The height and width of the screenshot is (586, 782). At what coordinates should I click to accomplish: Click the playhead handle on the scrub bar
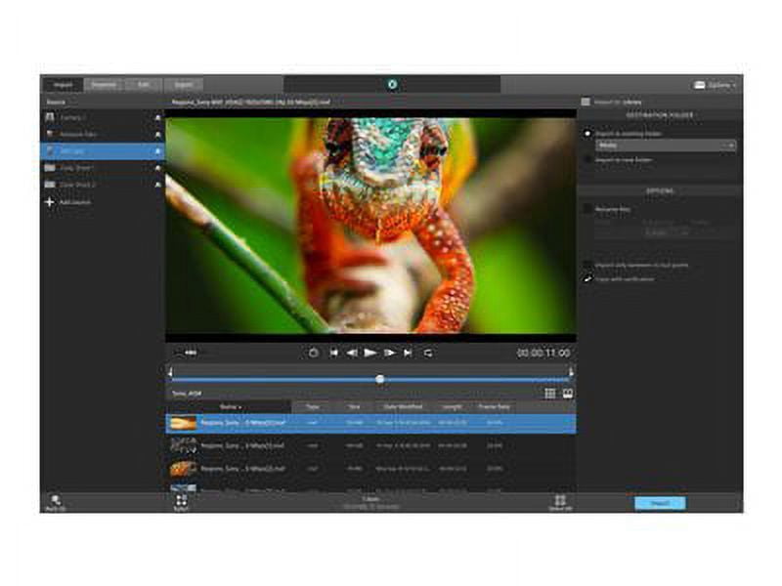pos(380,379)
